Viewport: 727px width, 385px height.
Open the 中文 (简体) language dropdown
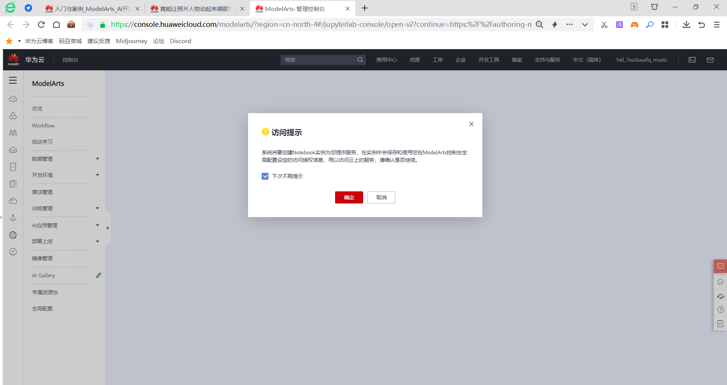[587, 60]
